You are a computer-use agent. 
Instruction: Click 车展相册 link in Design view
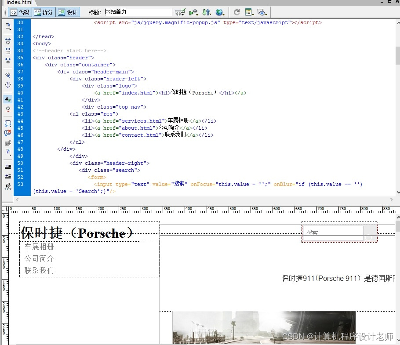[x=39, y=247]
